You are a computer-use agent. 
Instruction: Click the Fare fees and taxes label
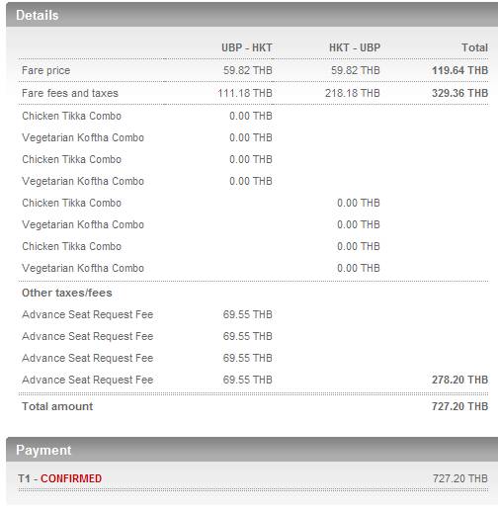(70, 93)
